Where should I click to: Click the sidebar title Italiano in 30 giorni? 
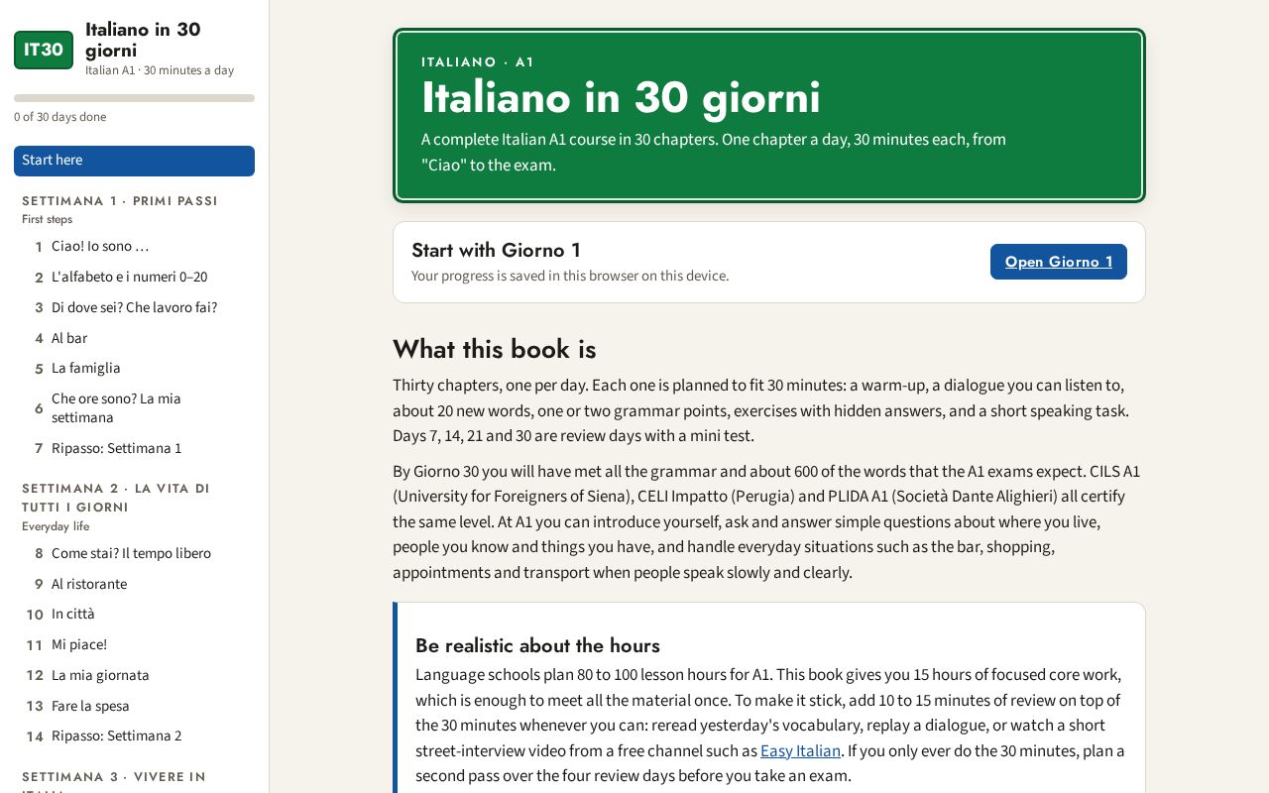click(143, 40)
